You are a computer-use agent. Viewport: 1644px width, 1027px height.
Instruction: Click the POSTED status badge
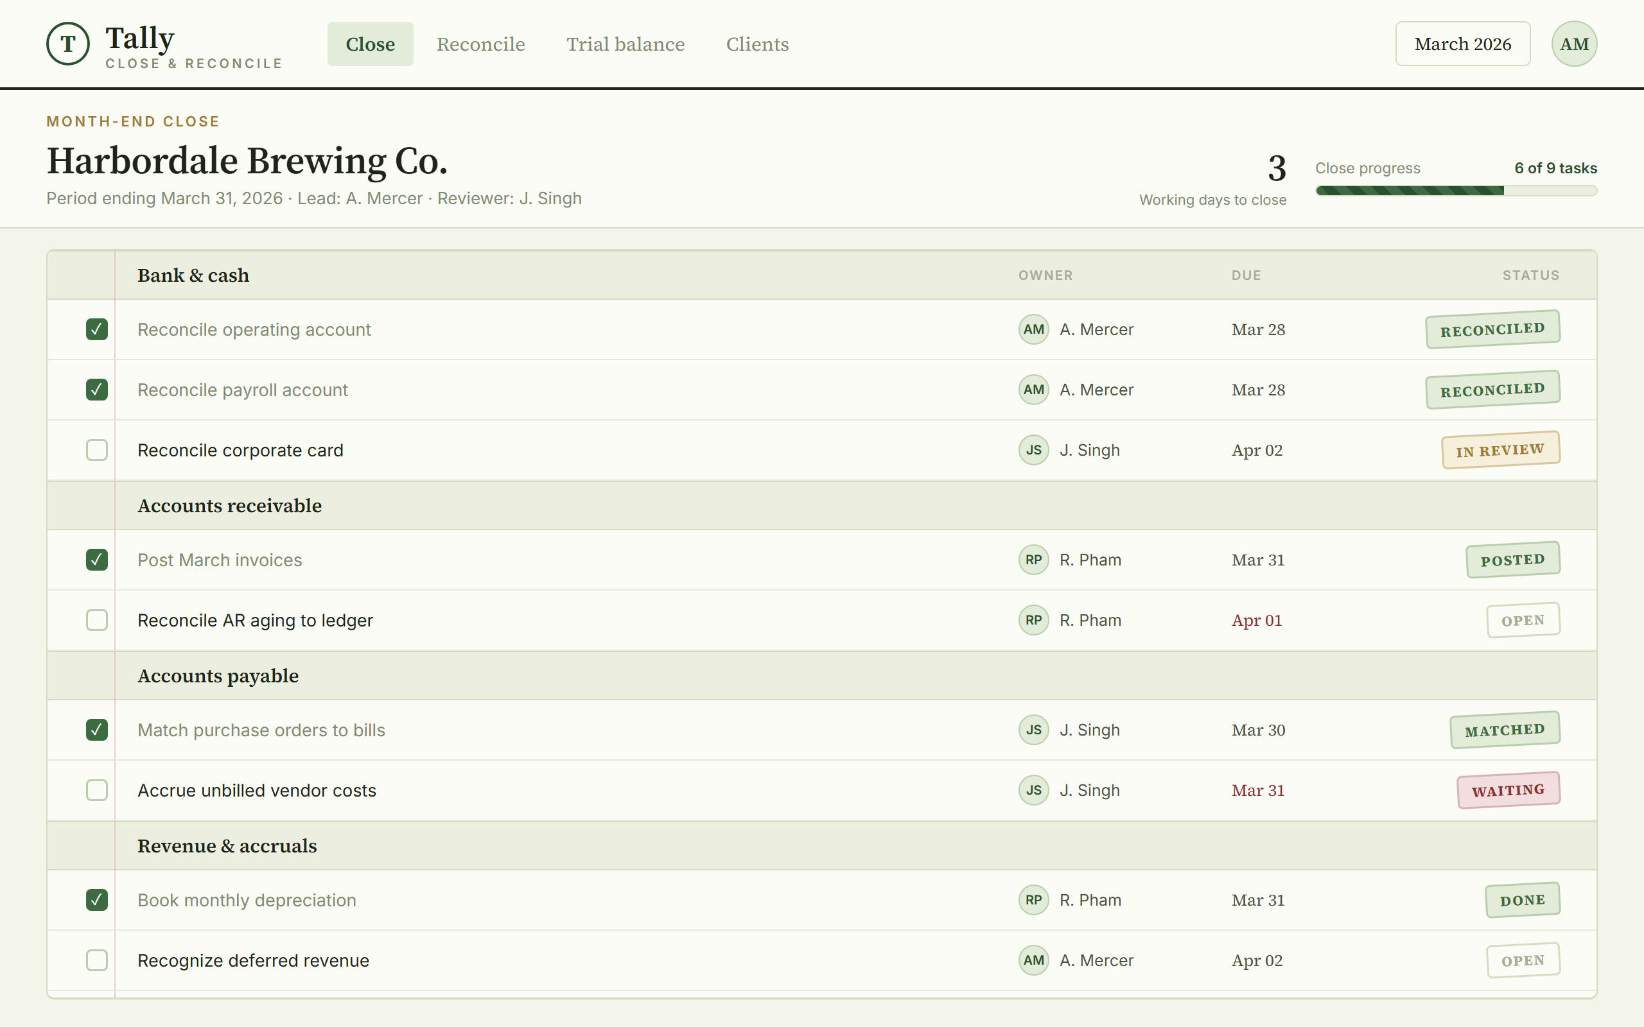[1513, 560]
